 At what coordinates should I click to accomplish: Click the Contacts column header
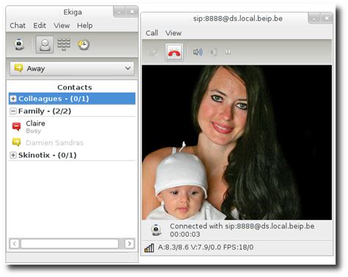[75, 87]
